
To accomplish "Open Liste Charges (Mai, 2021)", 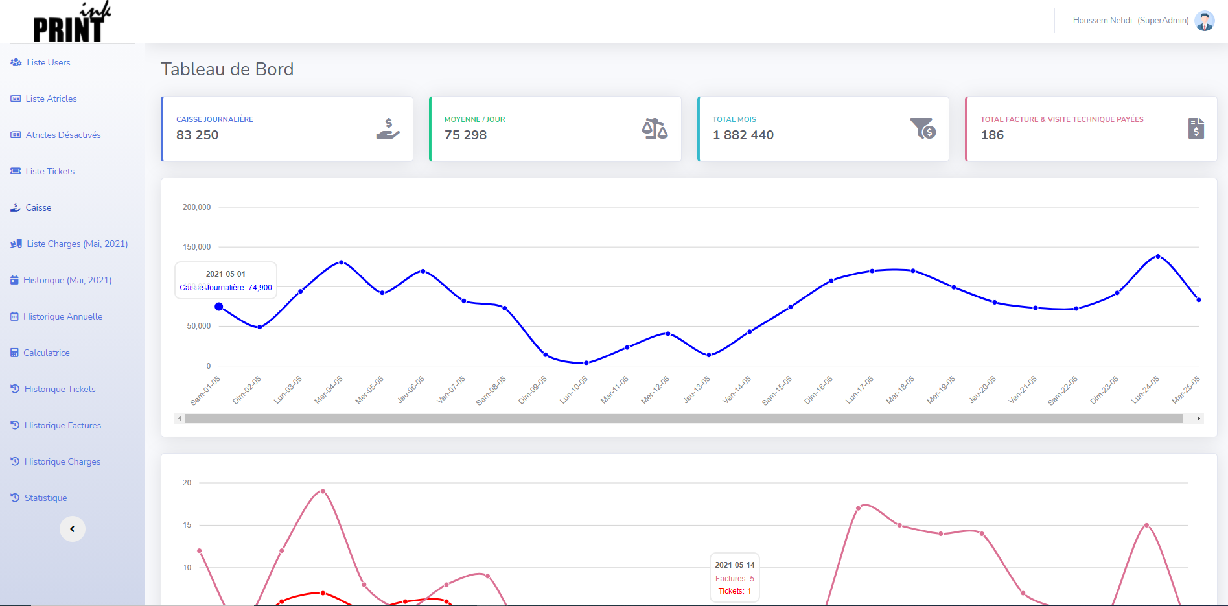I will click(x=77, y=244).
